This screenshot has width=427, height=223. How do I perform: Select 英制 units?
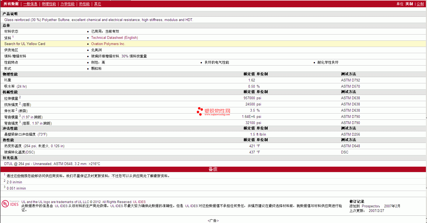(x=409, y=4)
